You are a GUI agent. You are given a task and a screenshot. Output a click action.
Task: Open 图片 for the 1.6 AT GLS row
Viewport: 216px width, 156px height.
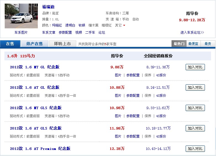coord(118,136)
